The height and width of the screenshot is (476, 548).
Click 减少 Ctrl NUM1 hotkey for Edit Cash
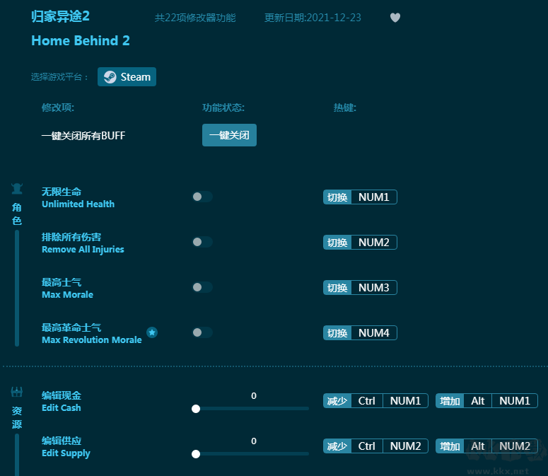coord(375,401)
